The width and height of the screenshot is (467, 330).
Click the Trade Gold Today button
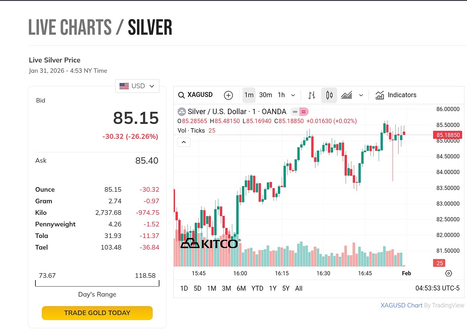click(97, 313)
